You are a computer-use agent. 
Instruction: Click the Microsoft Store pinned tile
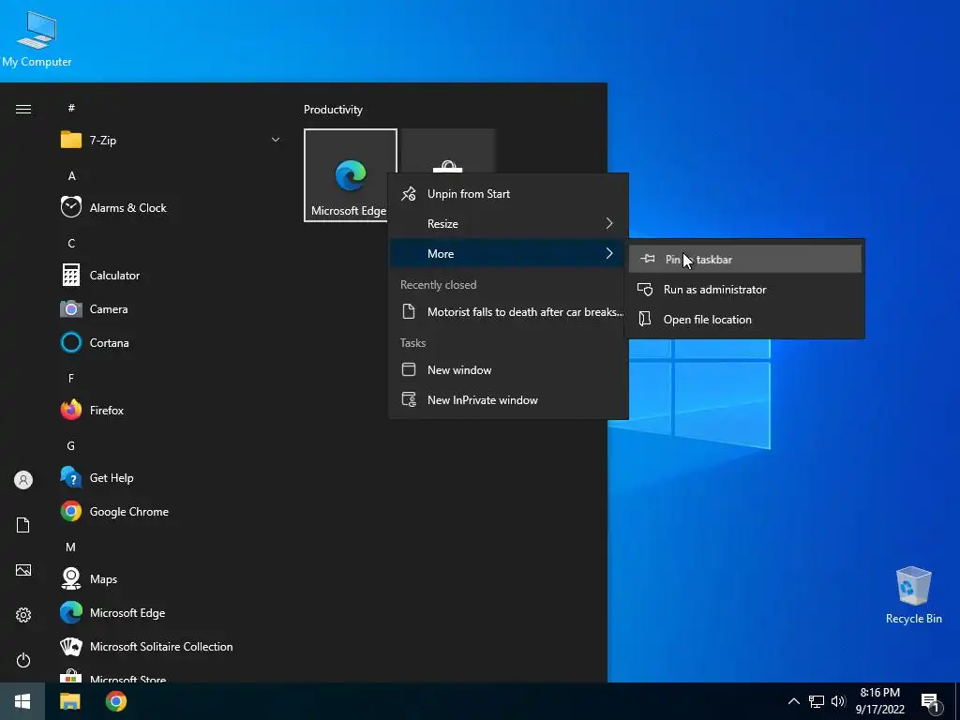tap(447, 151)
